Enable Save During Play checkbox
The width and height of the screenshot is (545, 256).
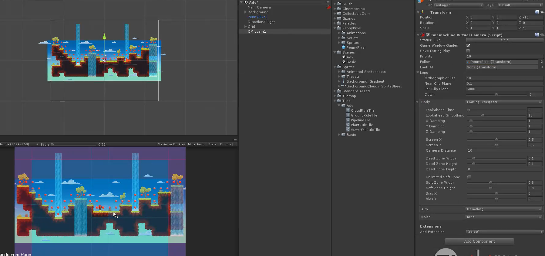coord(468,51)
